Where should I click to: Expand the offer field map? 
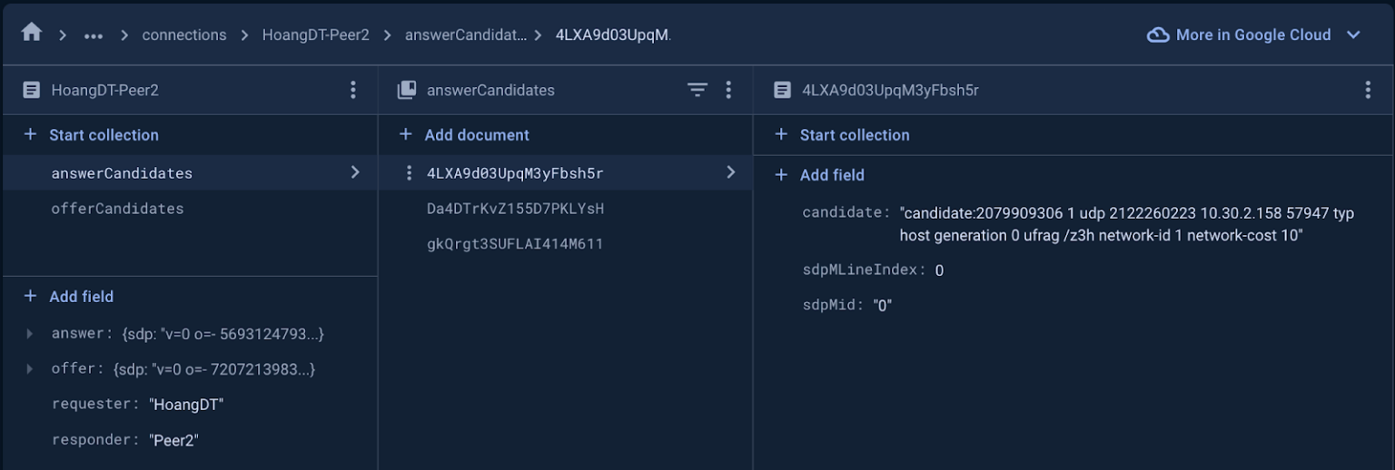click(30, 368)
